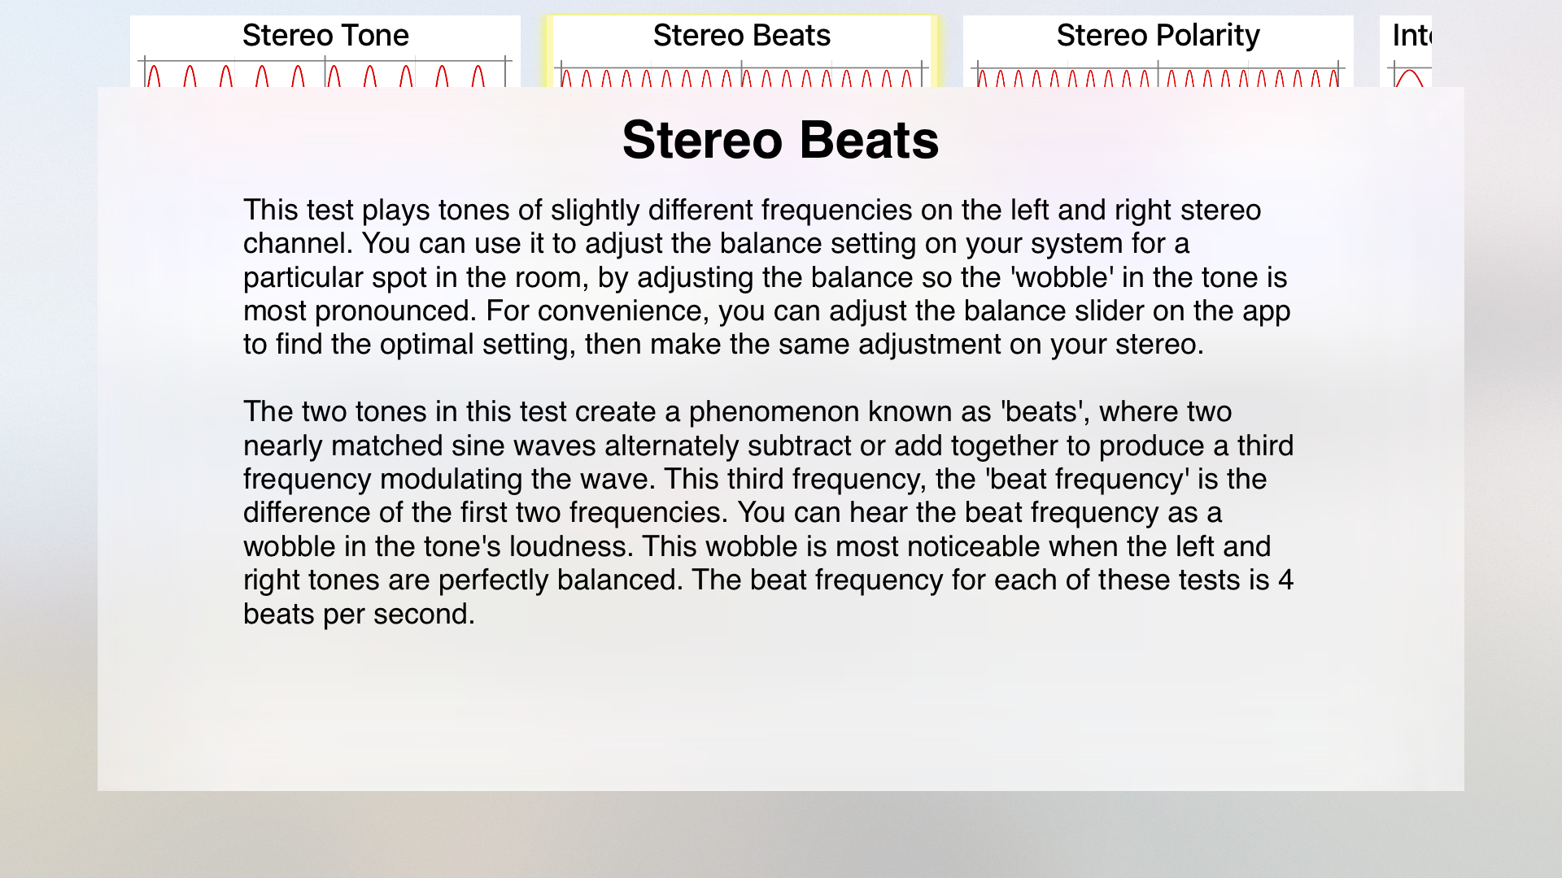This screenshot has width=1562, height=878.
Task: Select the Stereo Tone test card title
Action: tap(325, 35)
